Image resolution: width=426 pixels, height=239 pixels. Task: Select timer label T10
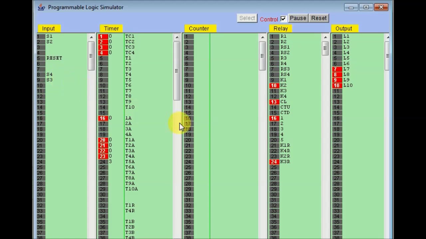(130, 107)
